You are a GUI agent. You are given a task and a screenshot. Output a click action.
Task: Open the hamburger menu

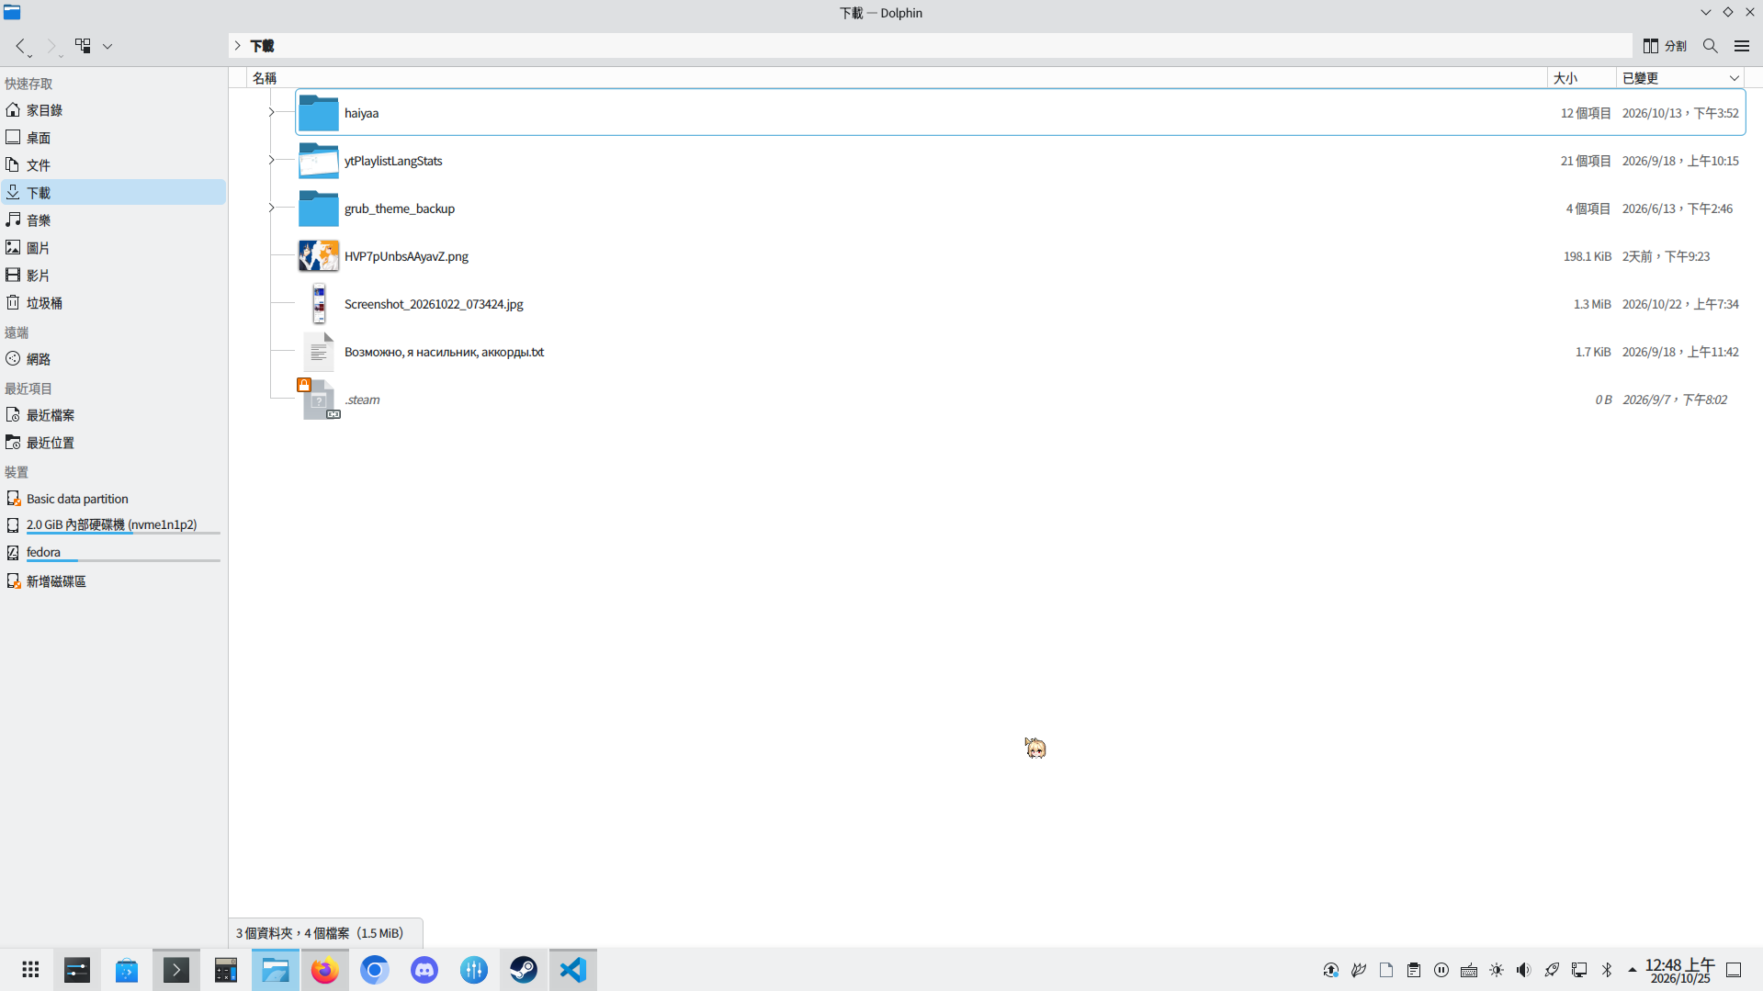tap(1742, 46)
